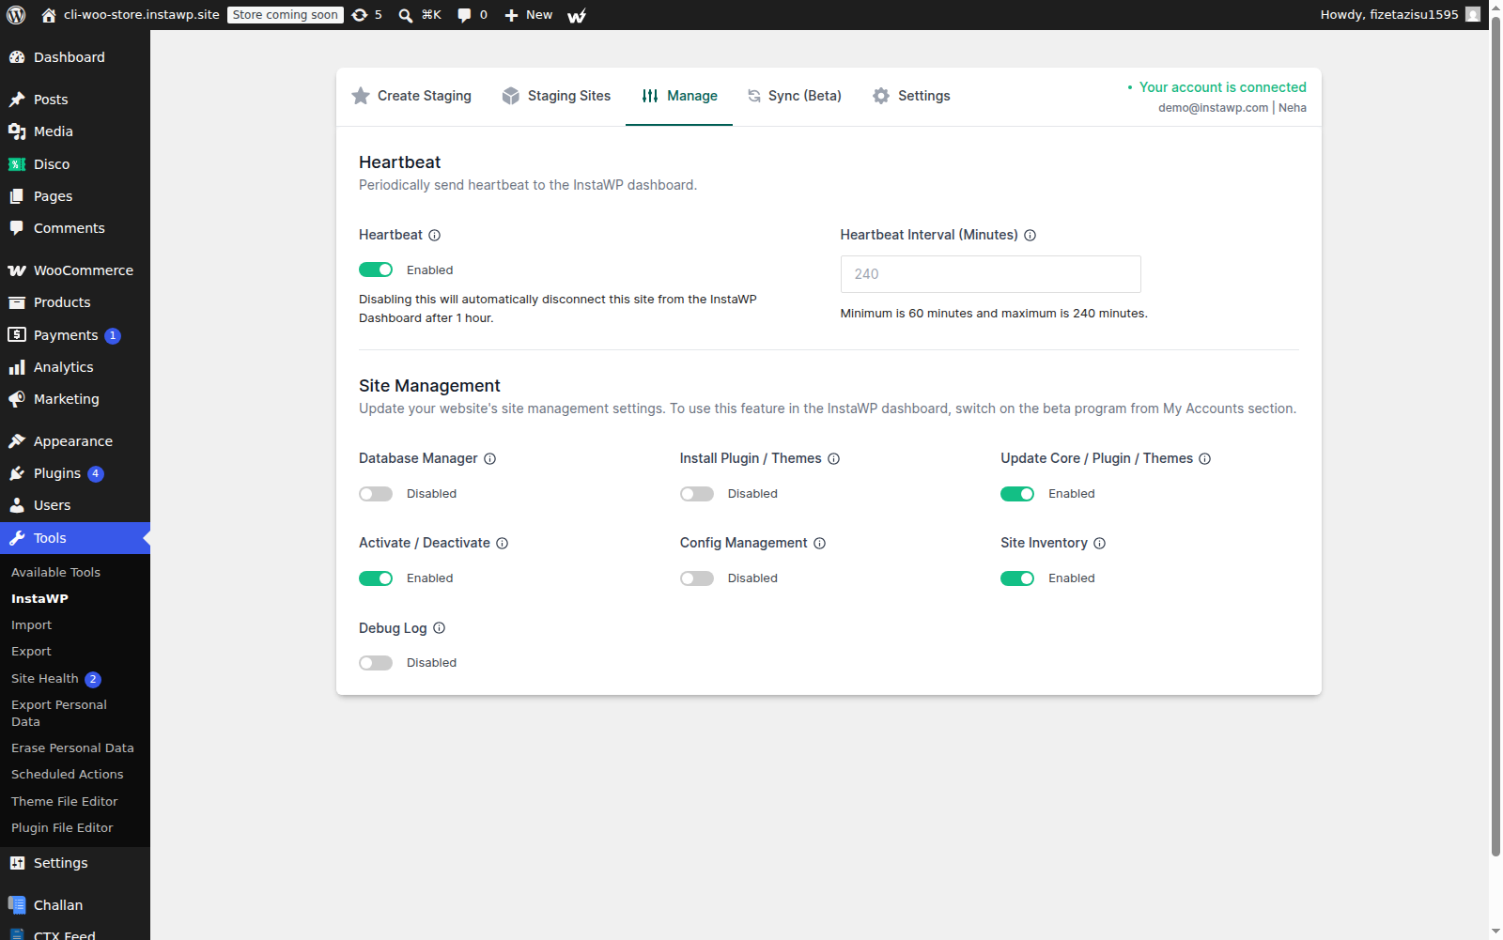Open the search magnifier icon
The height and width of the screenshot is (940, 1503).
pyautogui.click(x=406, y=15)
